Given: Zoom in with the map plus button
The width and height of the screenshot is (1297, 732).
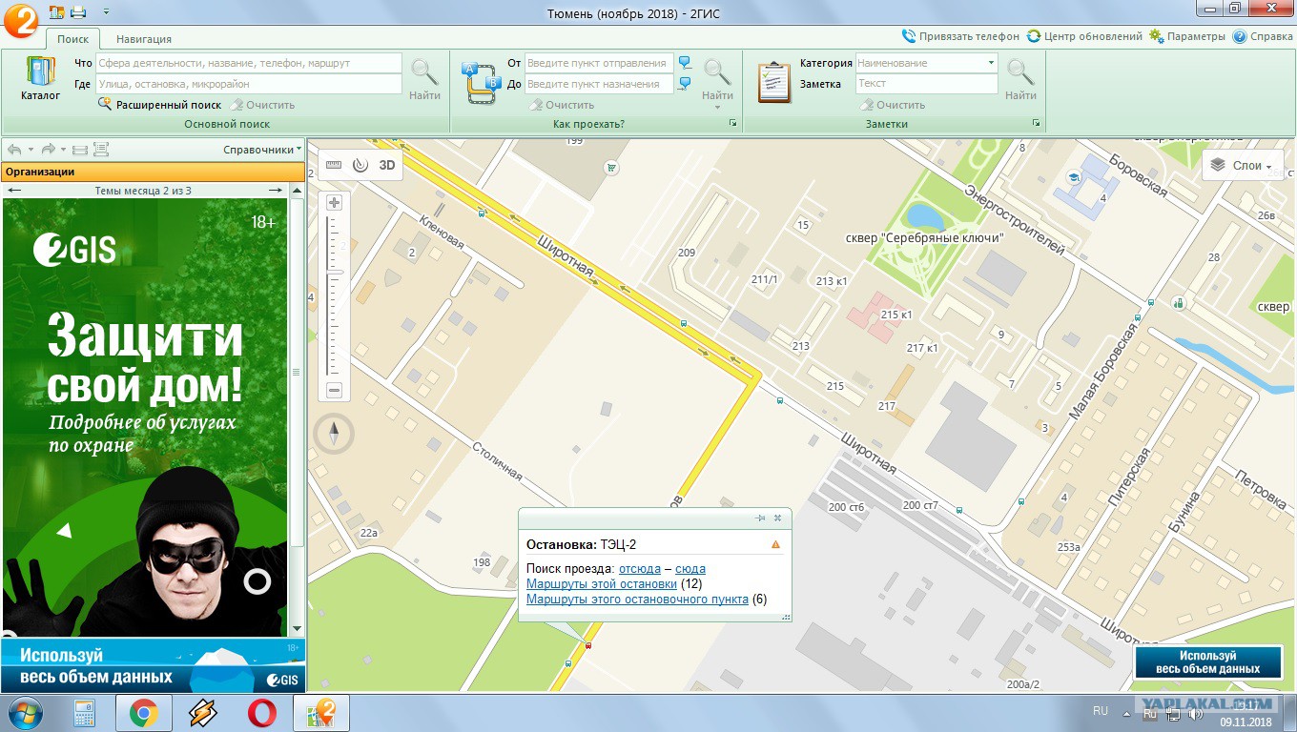Looking at the screenshot, I should point(334,203).
